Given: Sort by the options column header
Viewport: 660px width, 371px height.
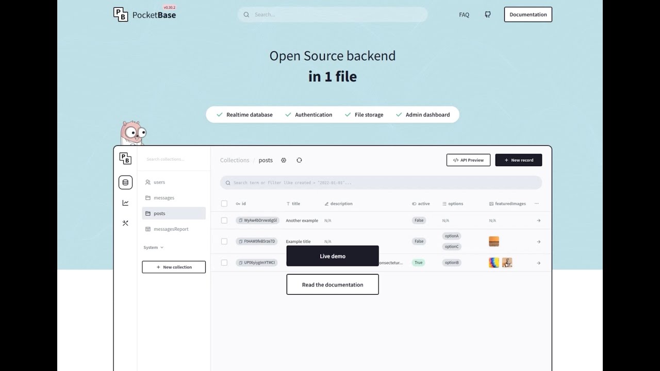Looking at the screenshot, I should [453, 204].
